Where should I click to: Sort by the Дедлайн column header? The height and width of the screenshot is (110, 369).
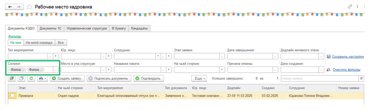click(x=242, y=88)
